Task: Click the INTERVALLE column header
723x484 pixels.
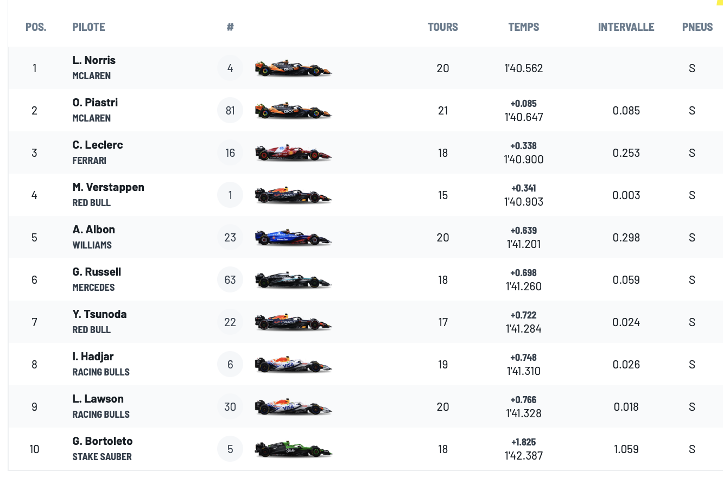Action: (626, 27)
